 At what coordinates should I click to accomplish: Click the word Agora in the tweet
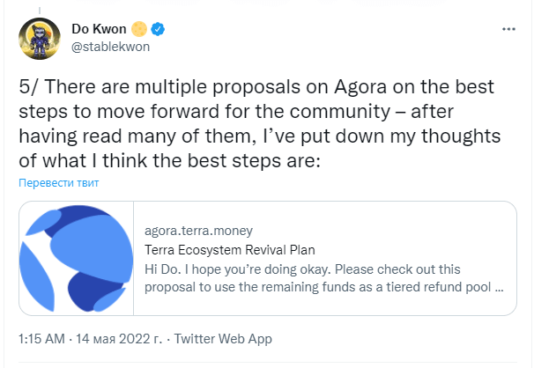click(360, 87)
